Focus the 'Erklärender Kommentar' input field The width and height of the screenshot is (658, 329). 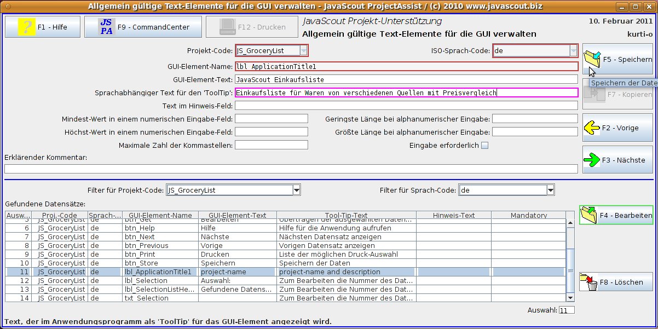point(291,169)
